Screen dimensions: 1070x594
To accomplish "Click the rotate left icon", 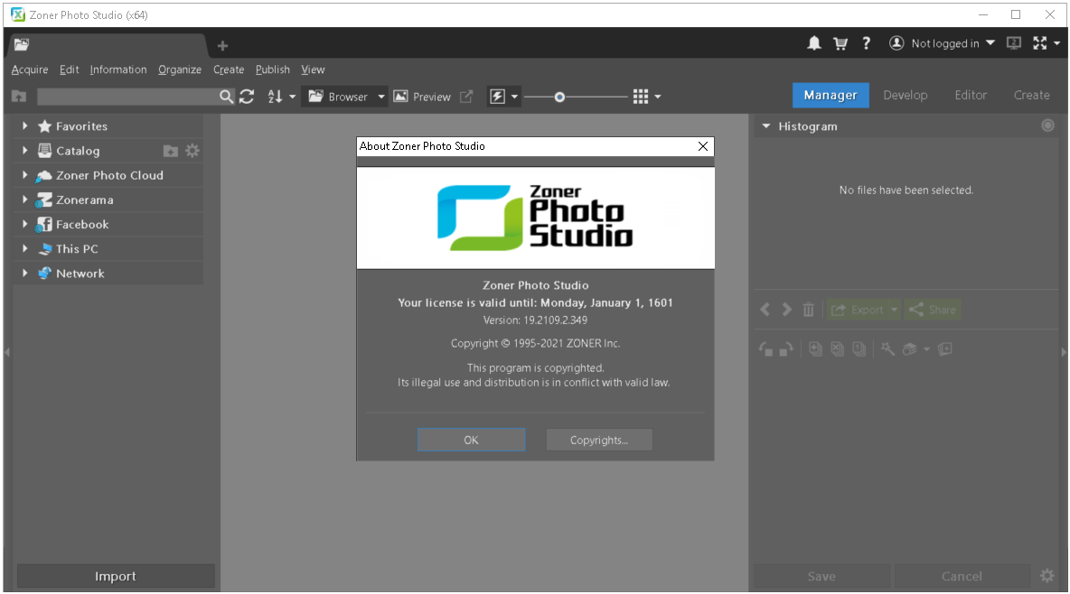I will point(765,349).
